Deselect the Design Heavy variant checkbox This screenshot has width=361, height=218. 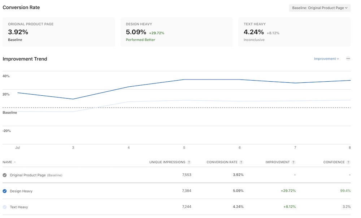point(4,191)
